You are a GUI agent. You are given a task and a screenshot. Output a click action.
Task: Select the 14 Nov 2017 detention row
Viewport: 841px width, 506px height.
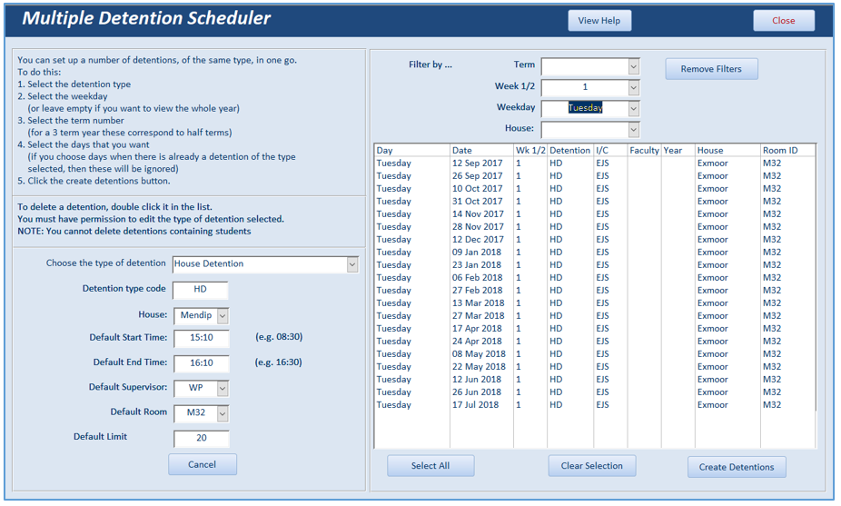coord(595,214)
